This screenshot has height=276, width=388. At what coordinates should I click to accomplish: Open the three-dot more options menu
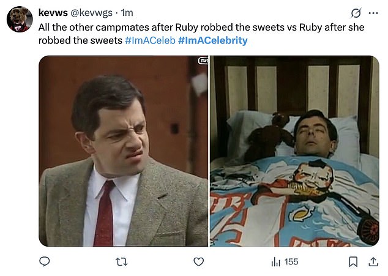(373, 13)
